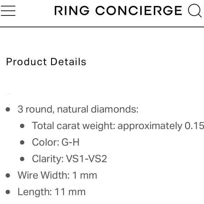This screenshot has height=204, width=204.
Task: Click the Total carat weight text
Action: click(118, 126)
